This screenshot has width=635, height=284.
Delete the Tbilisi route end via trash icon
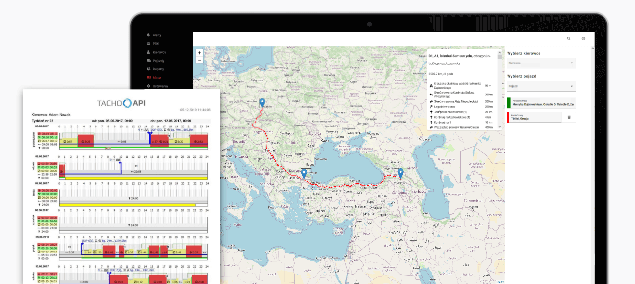(x=569, y=117)
